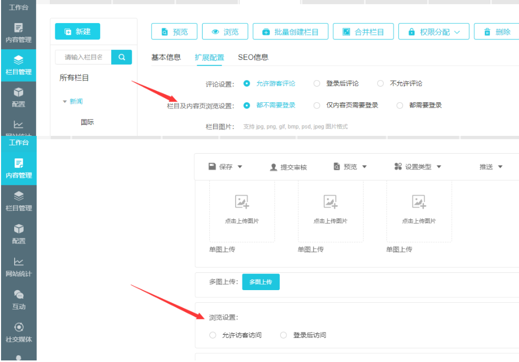Click first 点击上传图片 upload box
The width and height of the screenshot is (519, 362).
pos(242,211)
